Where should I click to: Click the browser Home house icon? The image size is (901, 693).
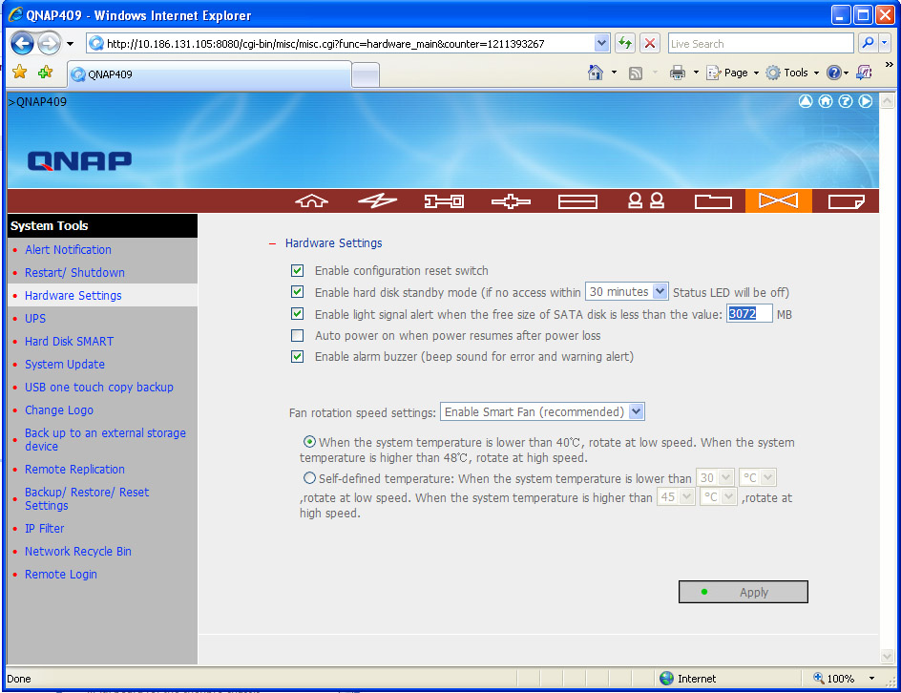[x=596, y=73]
